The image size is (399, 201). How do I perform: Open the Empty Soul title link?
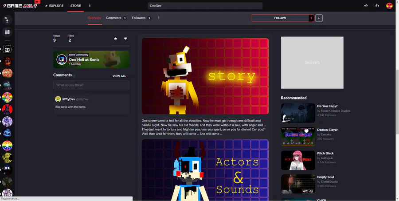pos(325,177)
